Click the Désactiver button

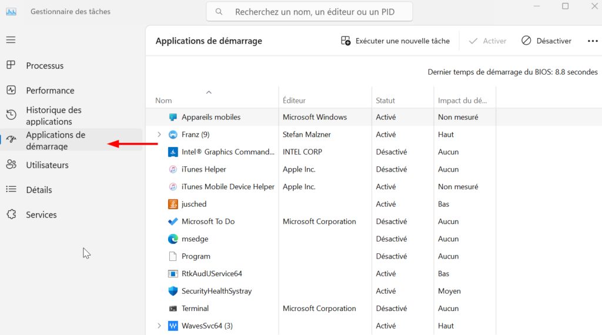pos(546,41)
